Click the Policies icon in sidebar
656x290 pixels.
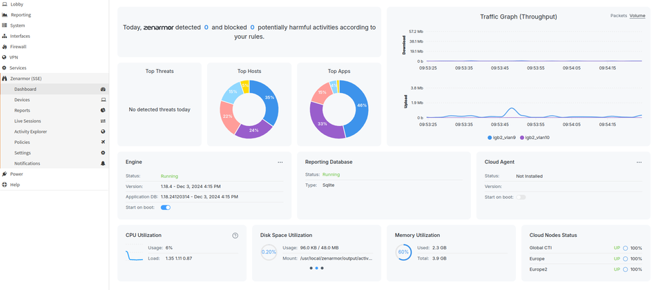103,142
